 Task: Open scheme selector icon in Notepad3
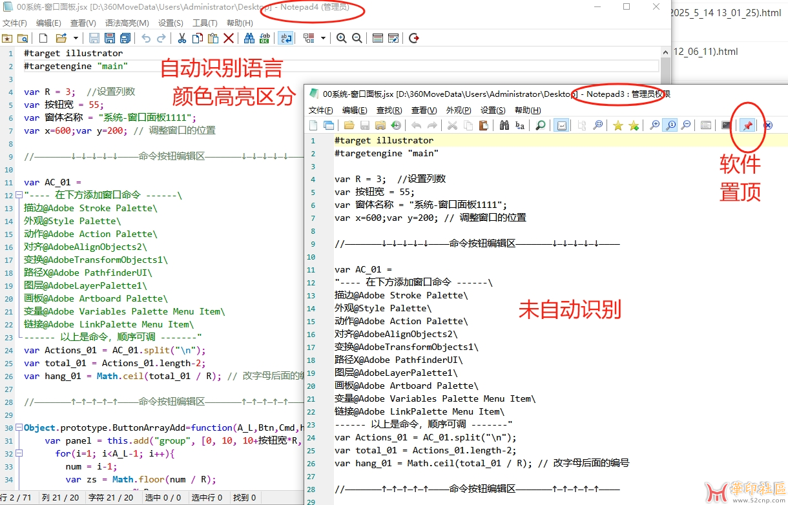pyautogui.click(x=705, y=125)
